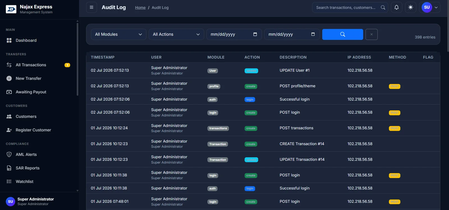Open Register Customer page
The height and width of the screenshot is (210, 449).
pos(39,130)
